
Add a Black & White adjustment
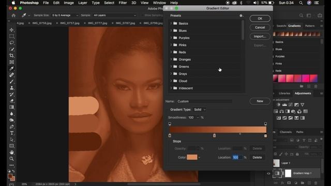pos(288,112)
